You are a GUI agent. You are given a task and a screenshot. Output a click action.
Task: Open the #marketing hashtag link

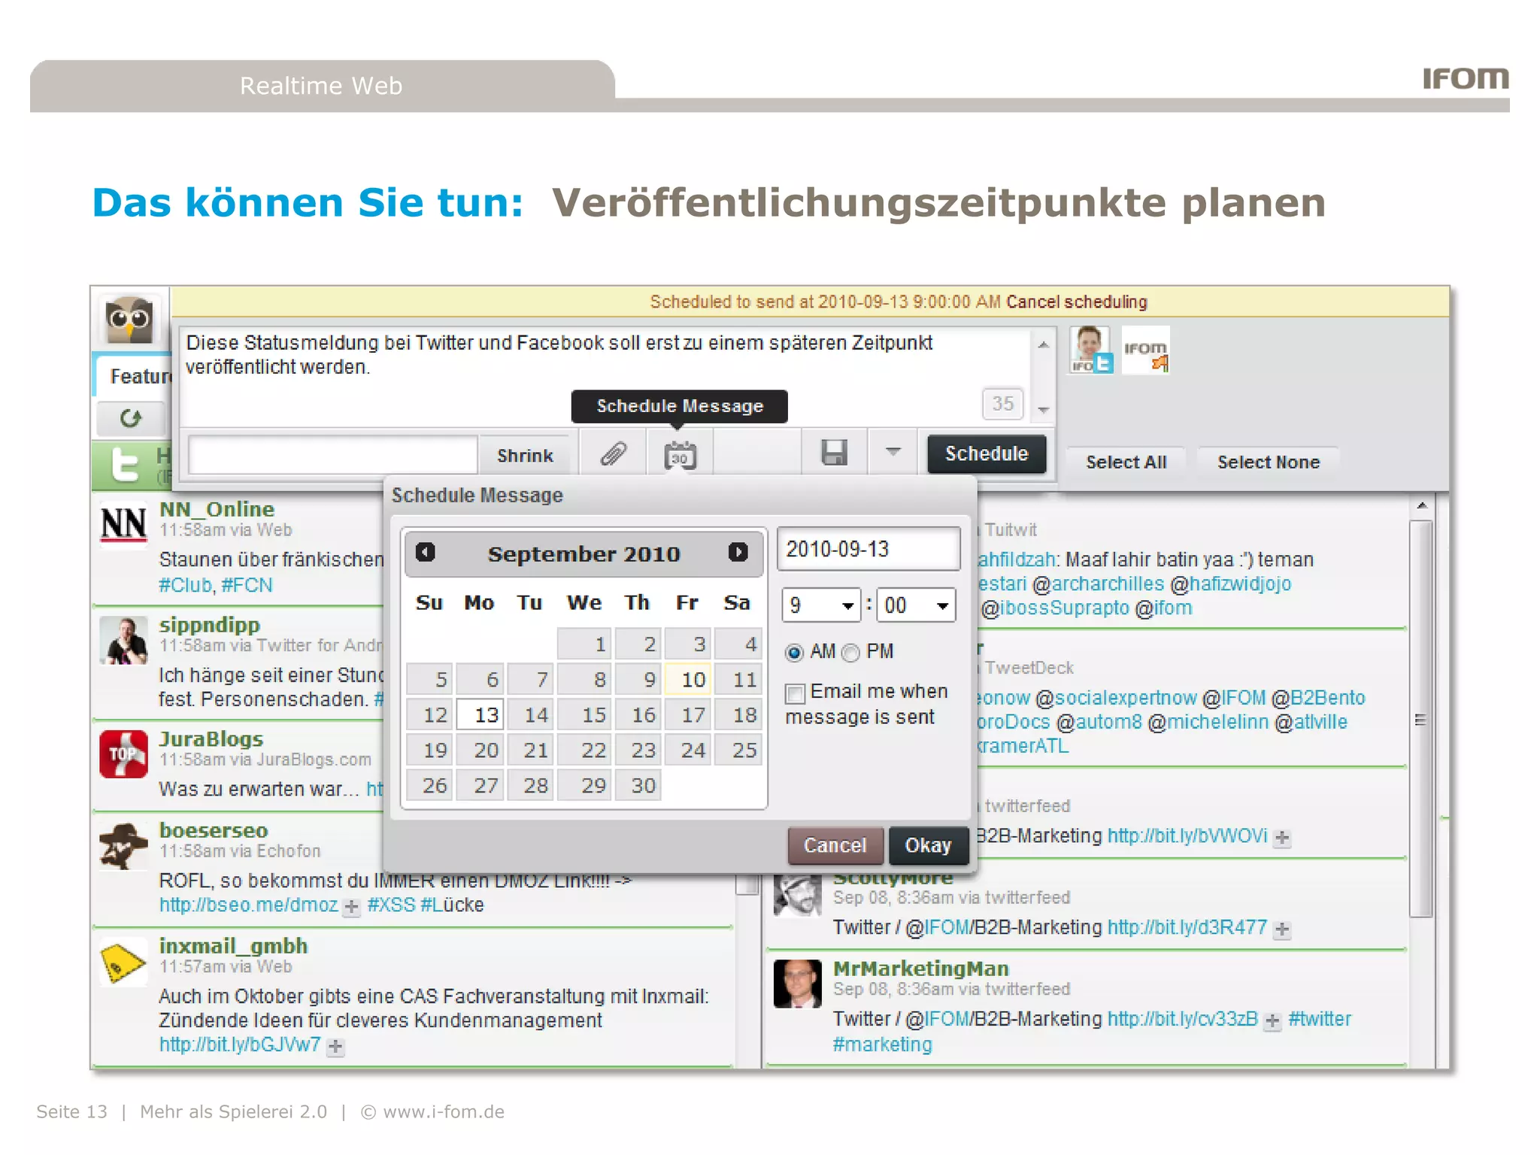point(882,1045)
